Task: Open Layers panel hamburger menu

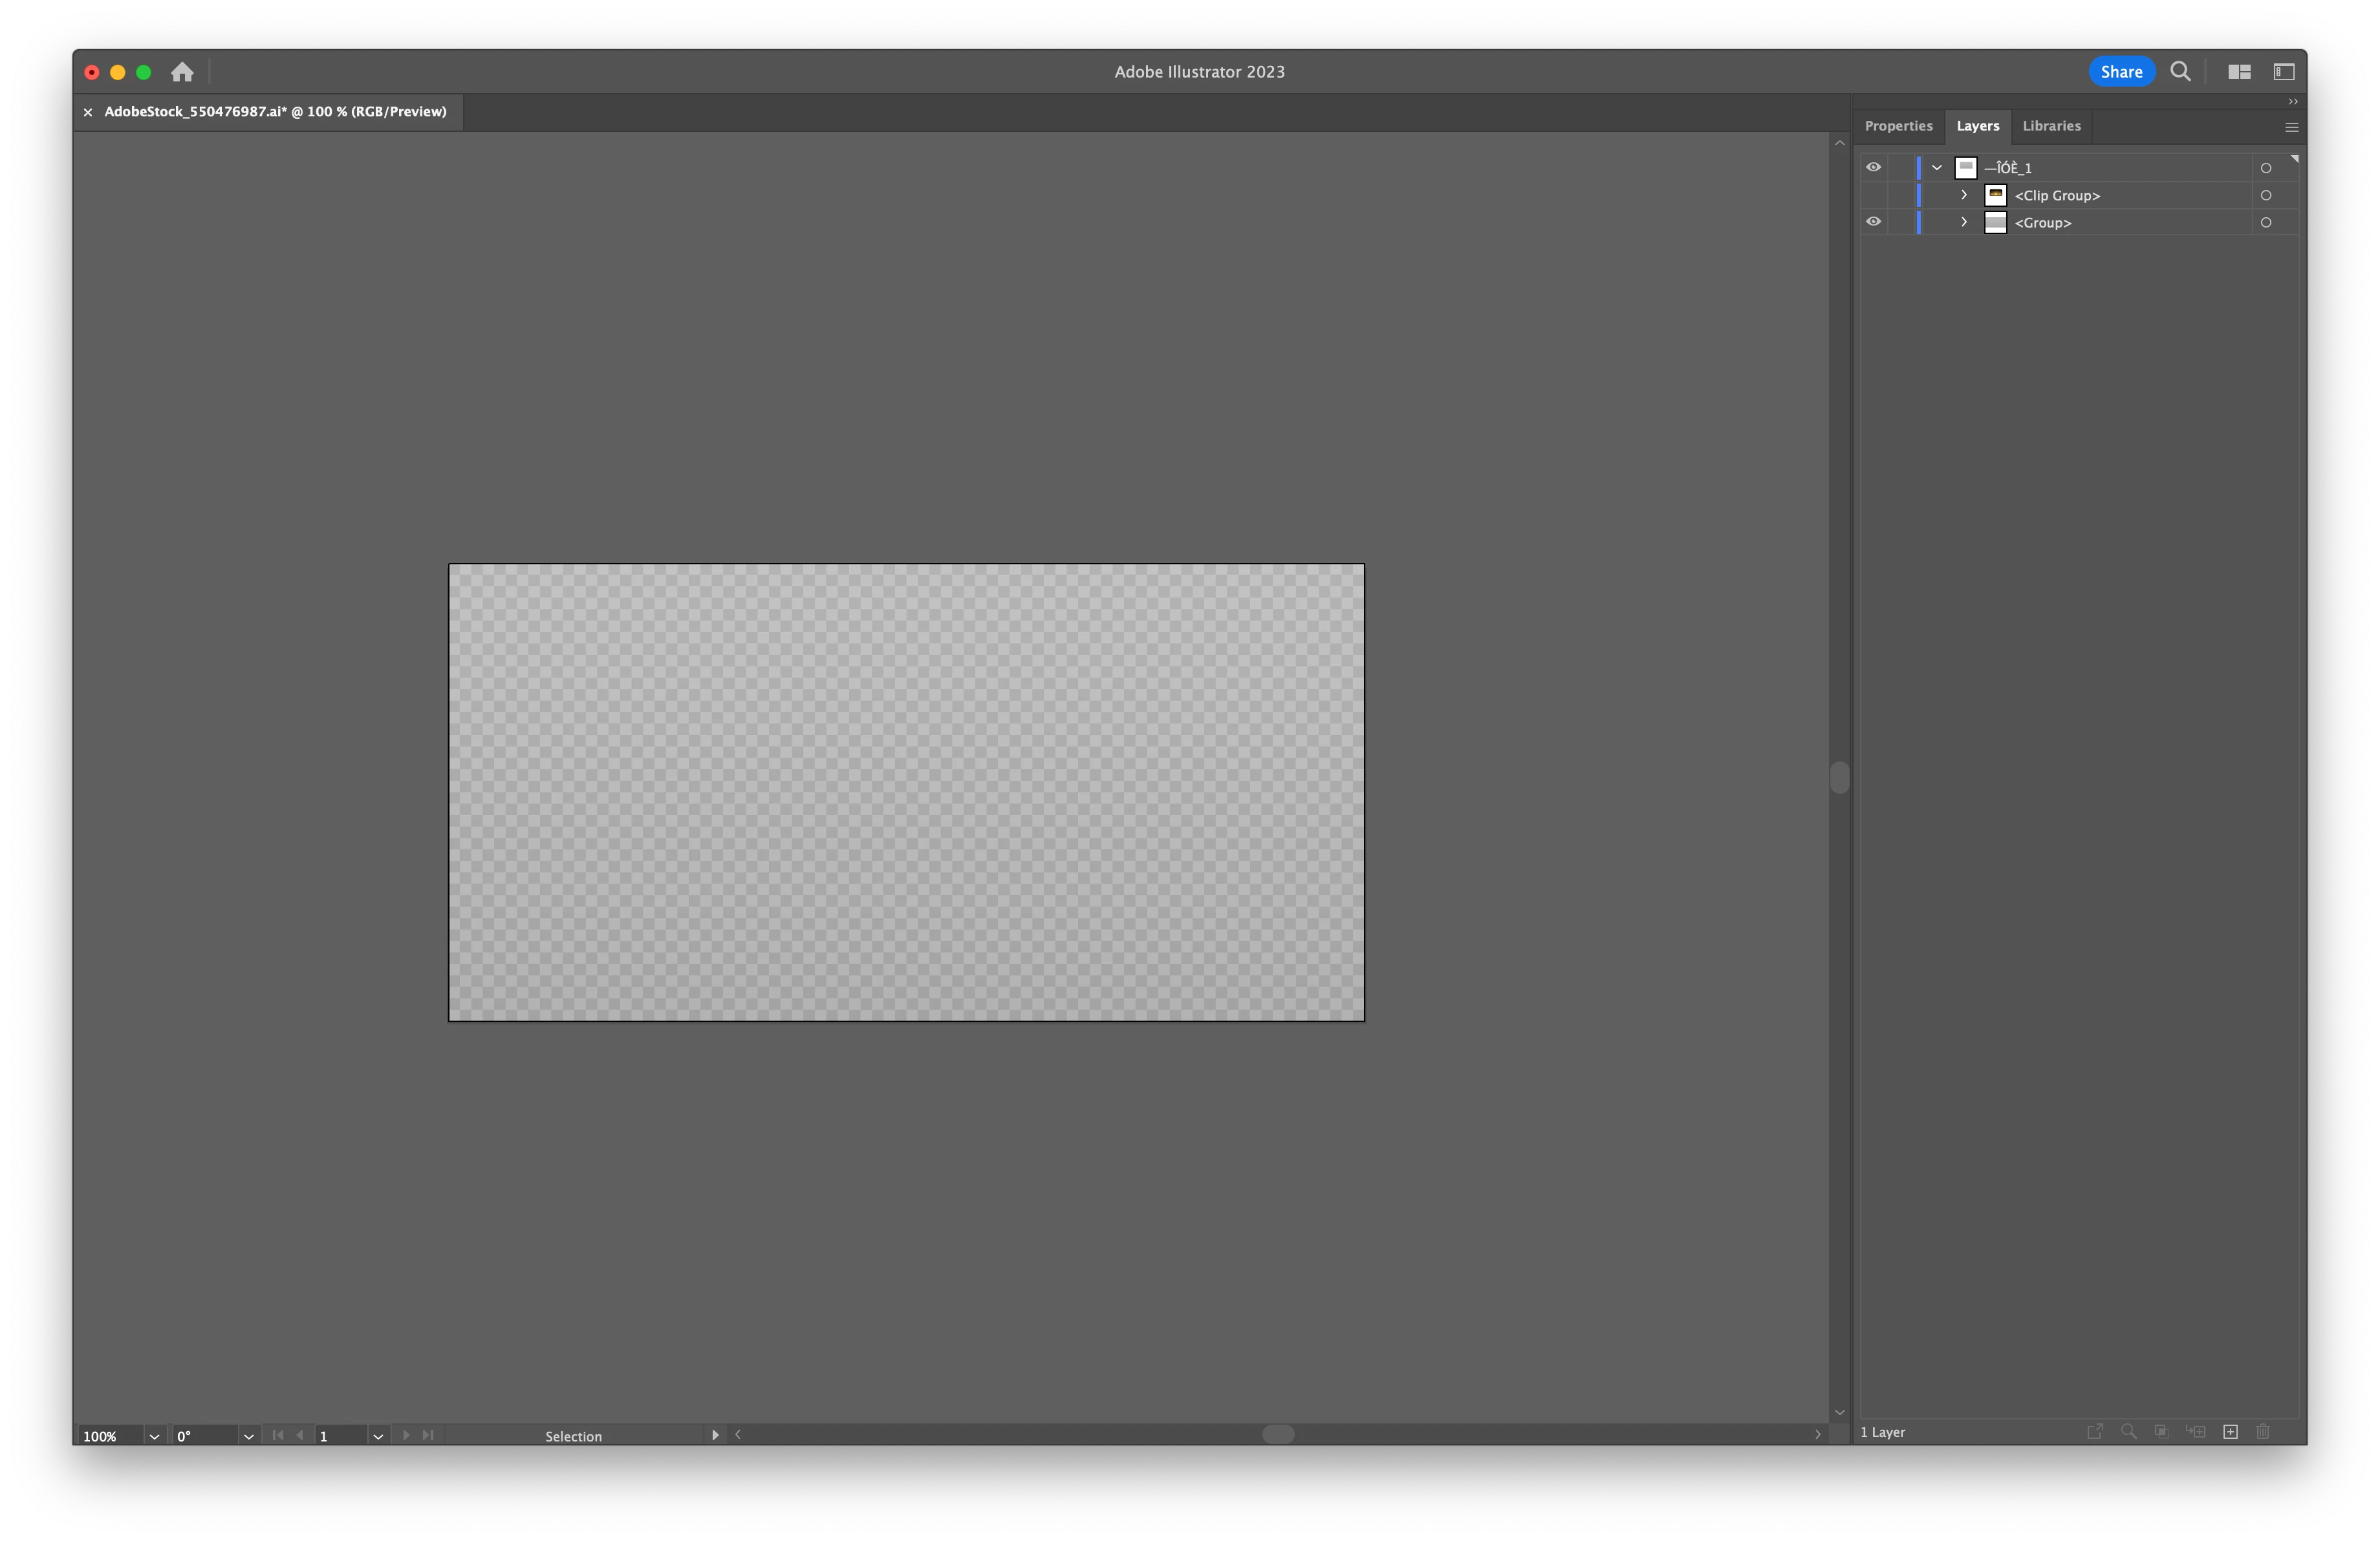Action: pos(2291,127)
